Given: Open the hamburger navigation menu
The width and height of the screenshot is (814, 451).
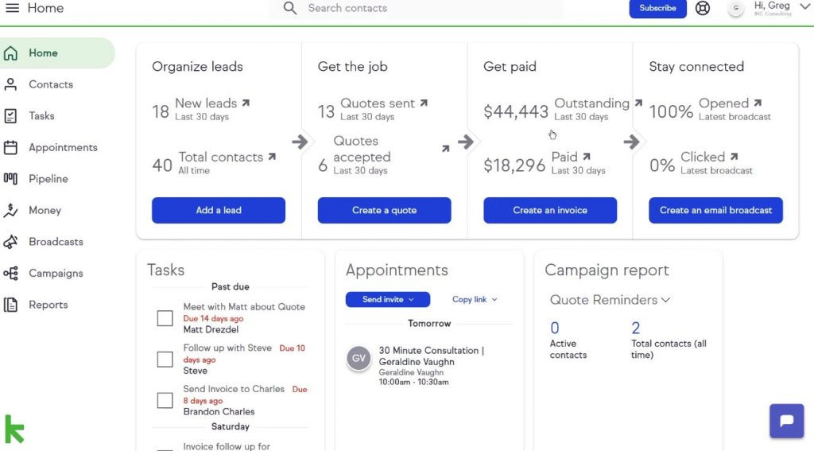Looking at the screenshot, I should pyautogui.click(x=12, y=8).
